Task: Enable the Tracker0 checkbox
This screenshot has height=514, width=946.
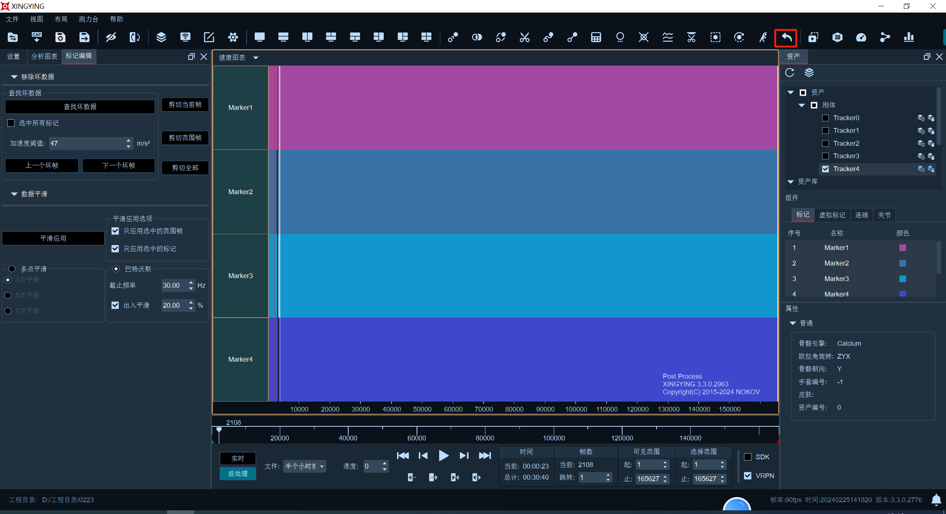Action: 825,118
